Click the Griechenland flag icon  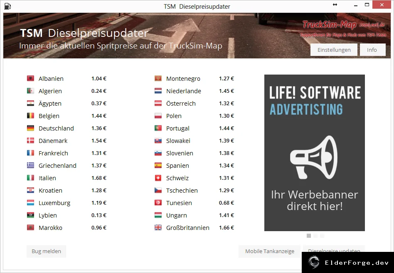tap(30, 166)
